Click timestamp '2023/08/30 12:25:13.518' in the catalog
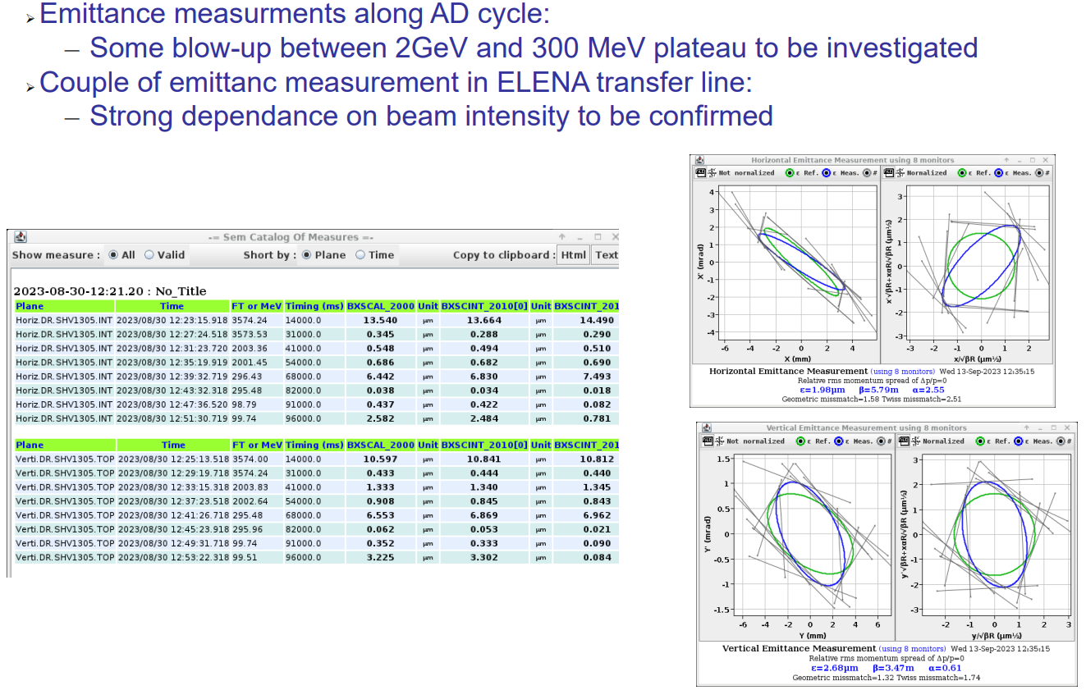 tap(172, 459)
